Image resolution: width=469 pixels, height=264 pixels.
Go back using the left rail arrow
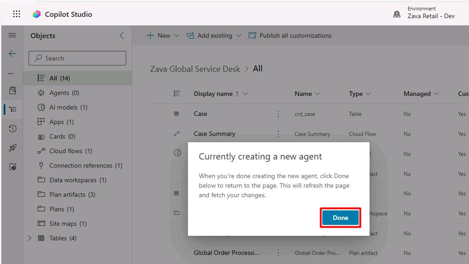pos(12,54)
